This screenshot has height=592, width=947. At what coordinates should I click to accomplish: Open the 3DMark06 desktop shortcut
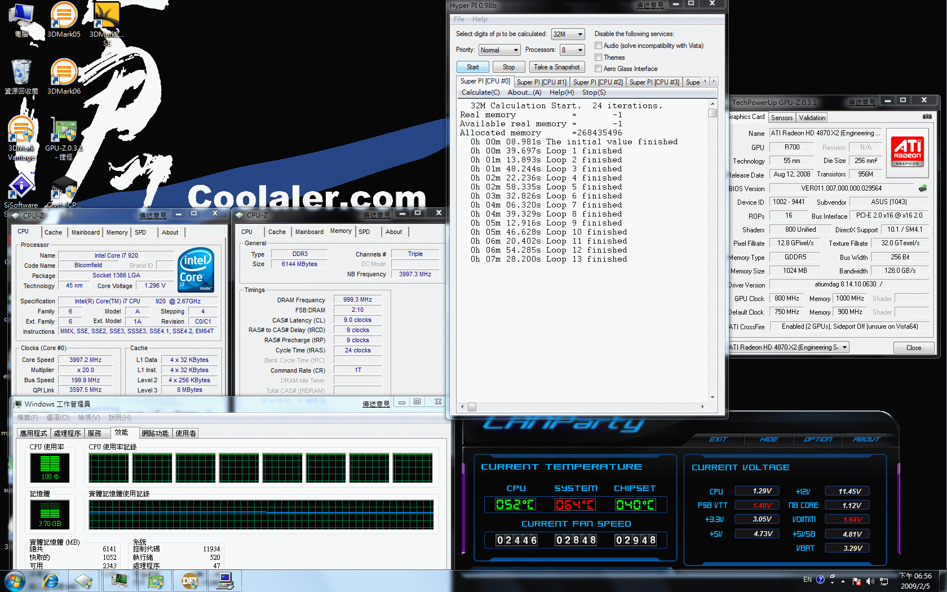pyautogui.click(x=64, y=77)
